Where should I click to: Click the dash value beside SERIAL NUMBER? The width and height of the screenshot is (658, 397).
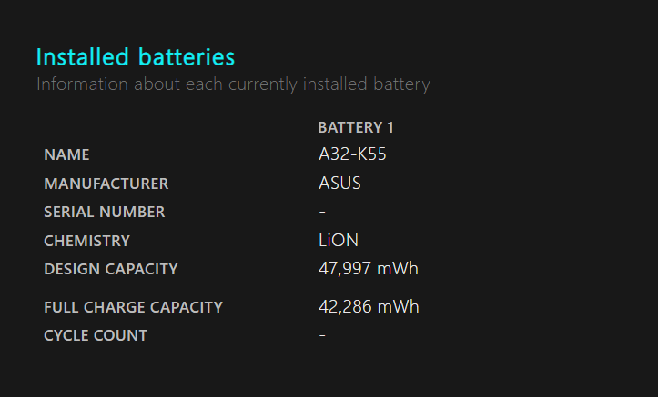coord(322,212)
